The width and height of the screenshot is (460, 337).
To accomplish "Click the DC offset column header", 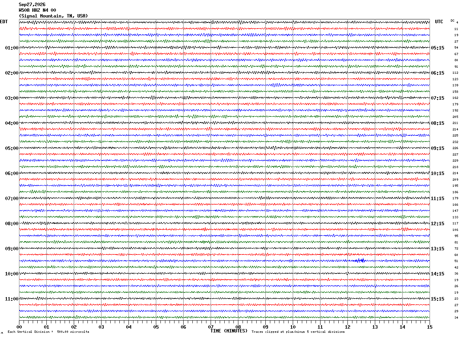I will tap(452, 21).
